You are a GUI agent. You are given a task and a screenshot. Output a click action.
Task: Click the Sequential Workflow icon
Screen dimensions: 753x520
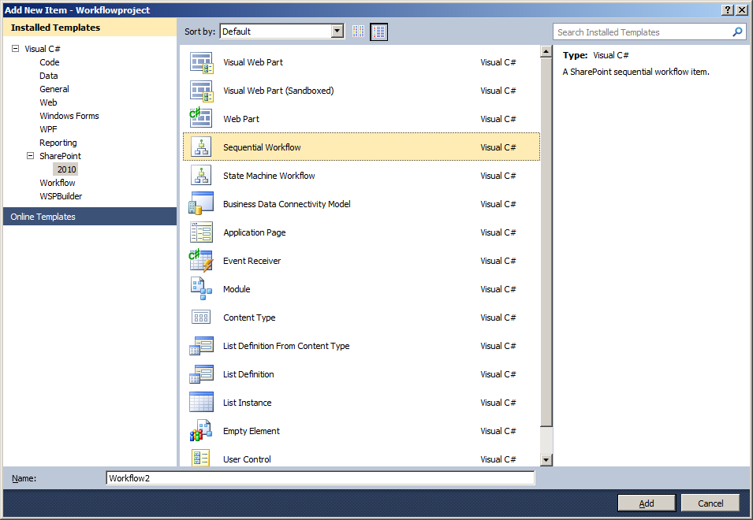(201, 147)
